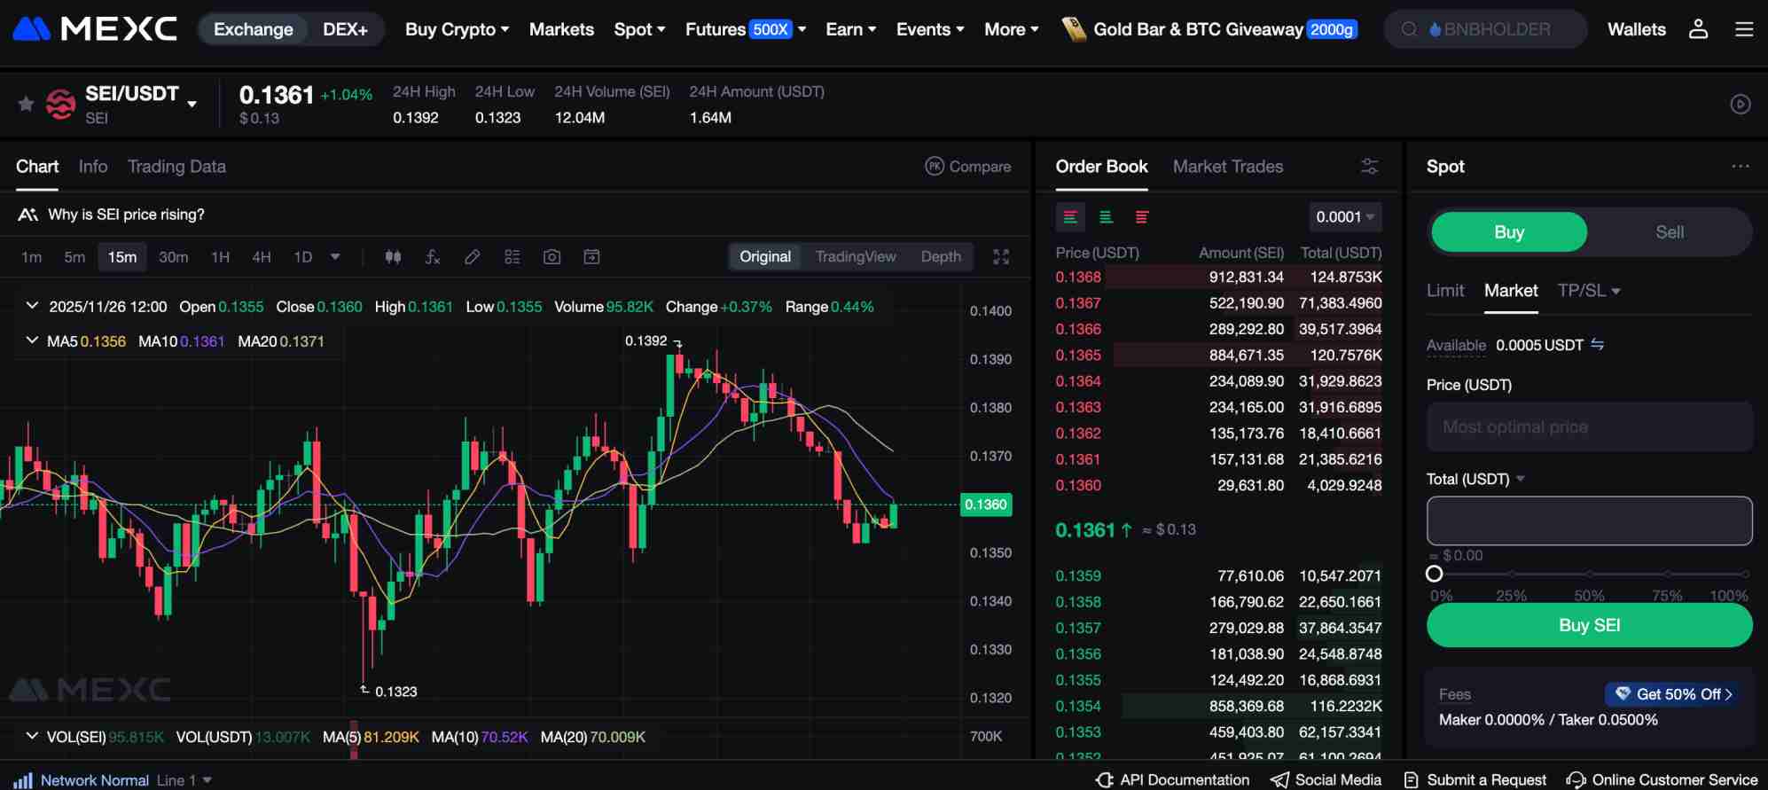This screenshot has height=790, width=1768.
Task: Set amount slider to 100% mark
Action: click(1745, 574)
